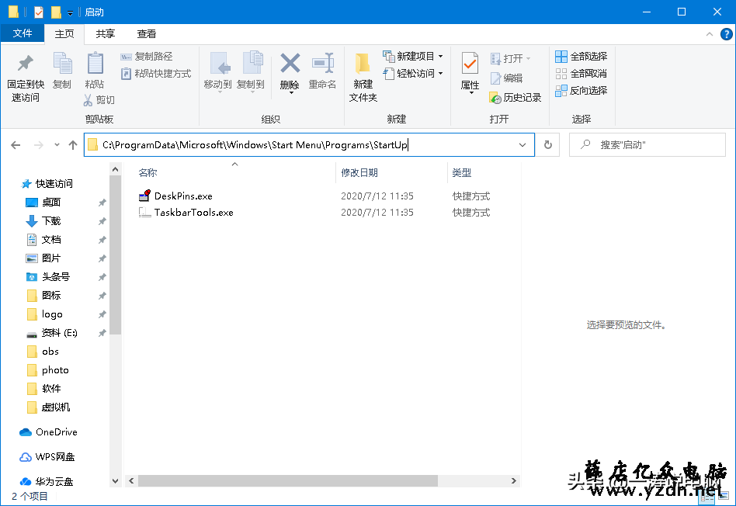Screen dimensions: 736x506
Task: Click Paste shortcut (粘贴快捷方式)
Action: (x=156, y=74)
